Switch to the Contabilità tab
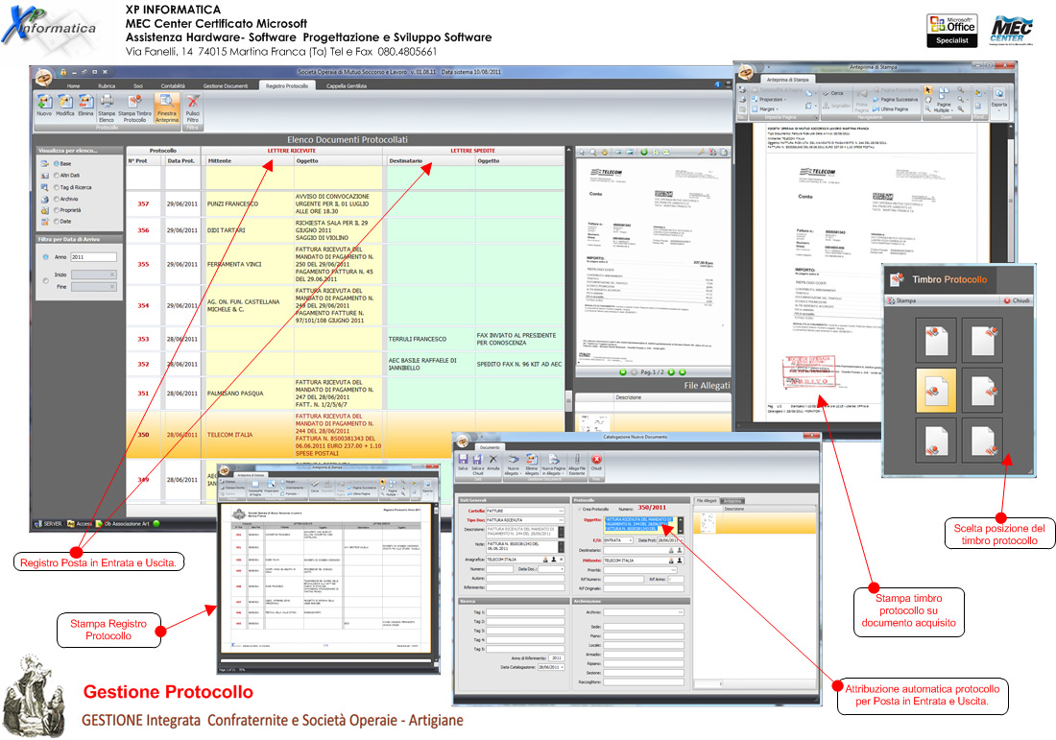This screenshot has height=740, width=1056. (x=173, y=86)
